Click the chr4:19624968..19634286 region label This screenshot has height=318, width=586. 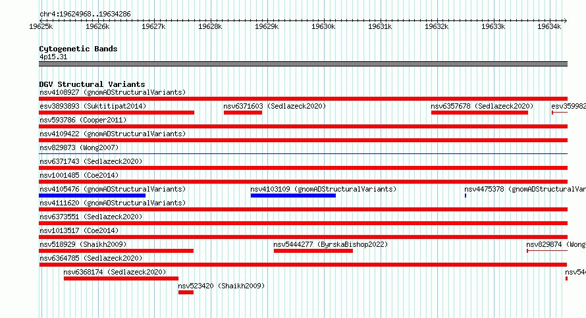click(85, 14)
